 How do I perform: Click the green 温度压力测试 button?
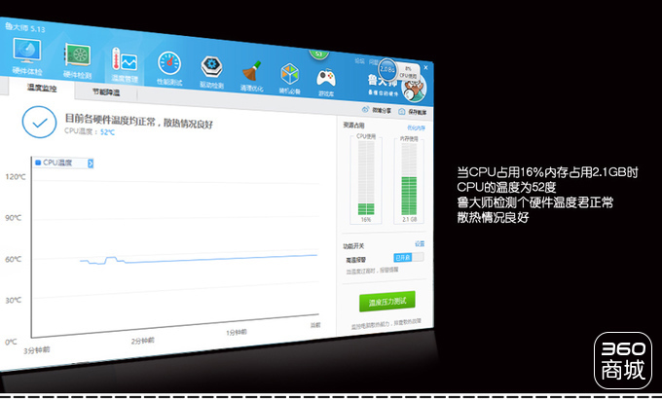click(387, 302)
